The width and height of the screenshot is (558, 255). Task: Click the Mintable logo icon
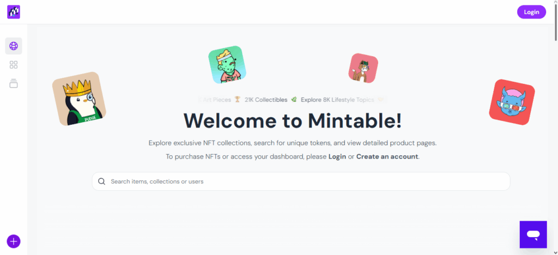(x=14, y=12)
